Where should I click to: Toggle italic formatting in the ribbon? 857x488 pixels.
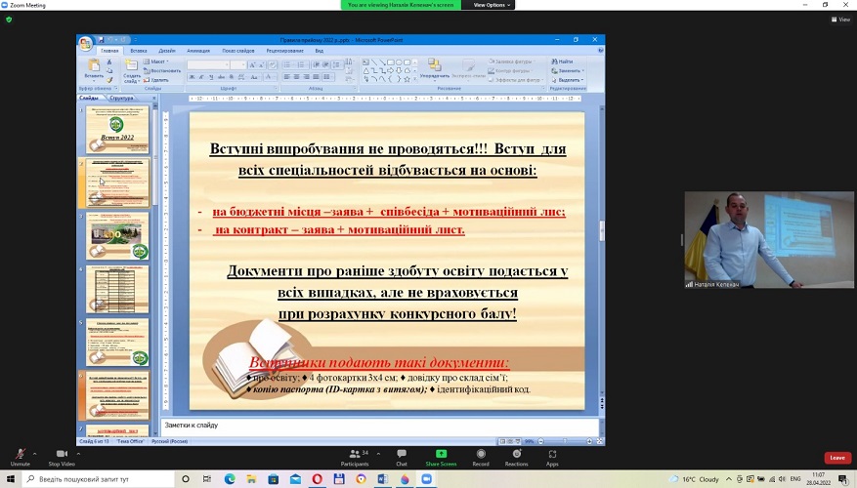coord(201,77)
